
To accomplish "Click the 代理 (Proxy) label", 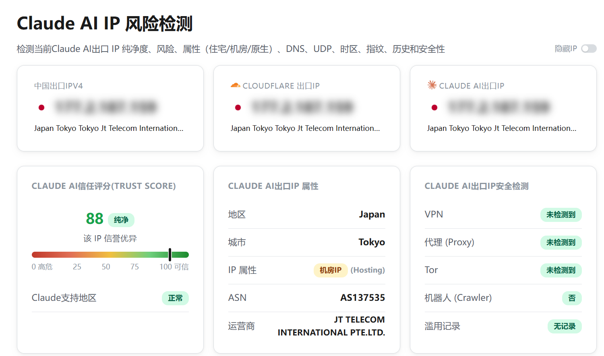I will coord(449,242).
